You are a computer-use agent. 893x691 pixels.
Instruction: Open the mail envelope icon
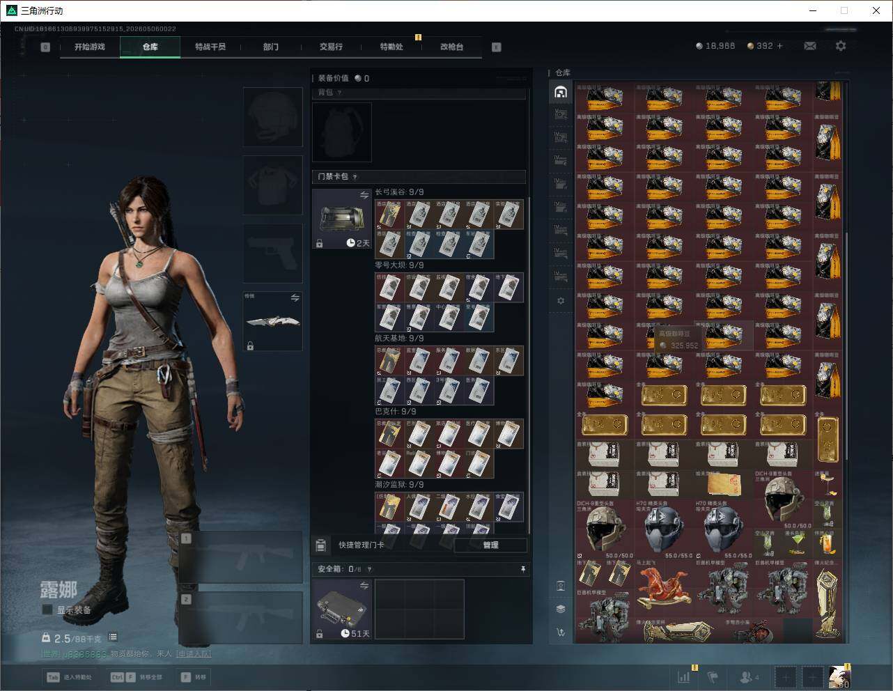810,46
